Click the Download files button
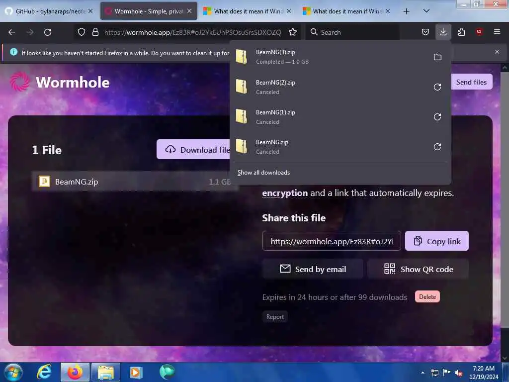Image resolution: width=509 pixels, height=382 pixels. pos(193,149)
